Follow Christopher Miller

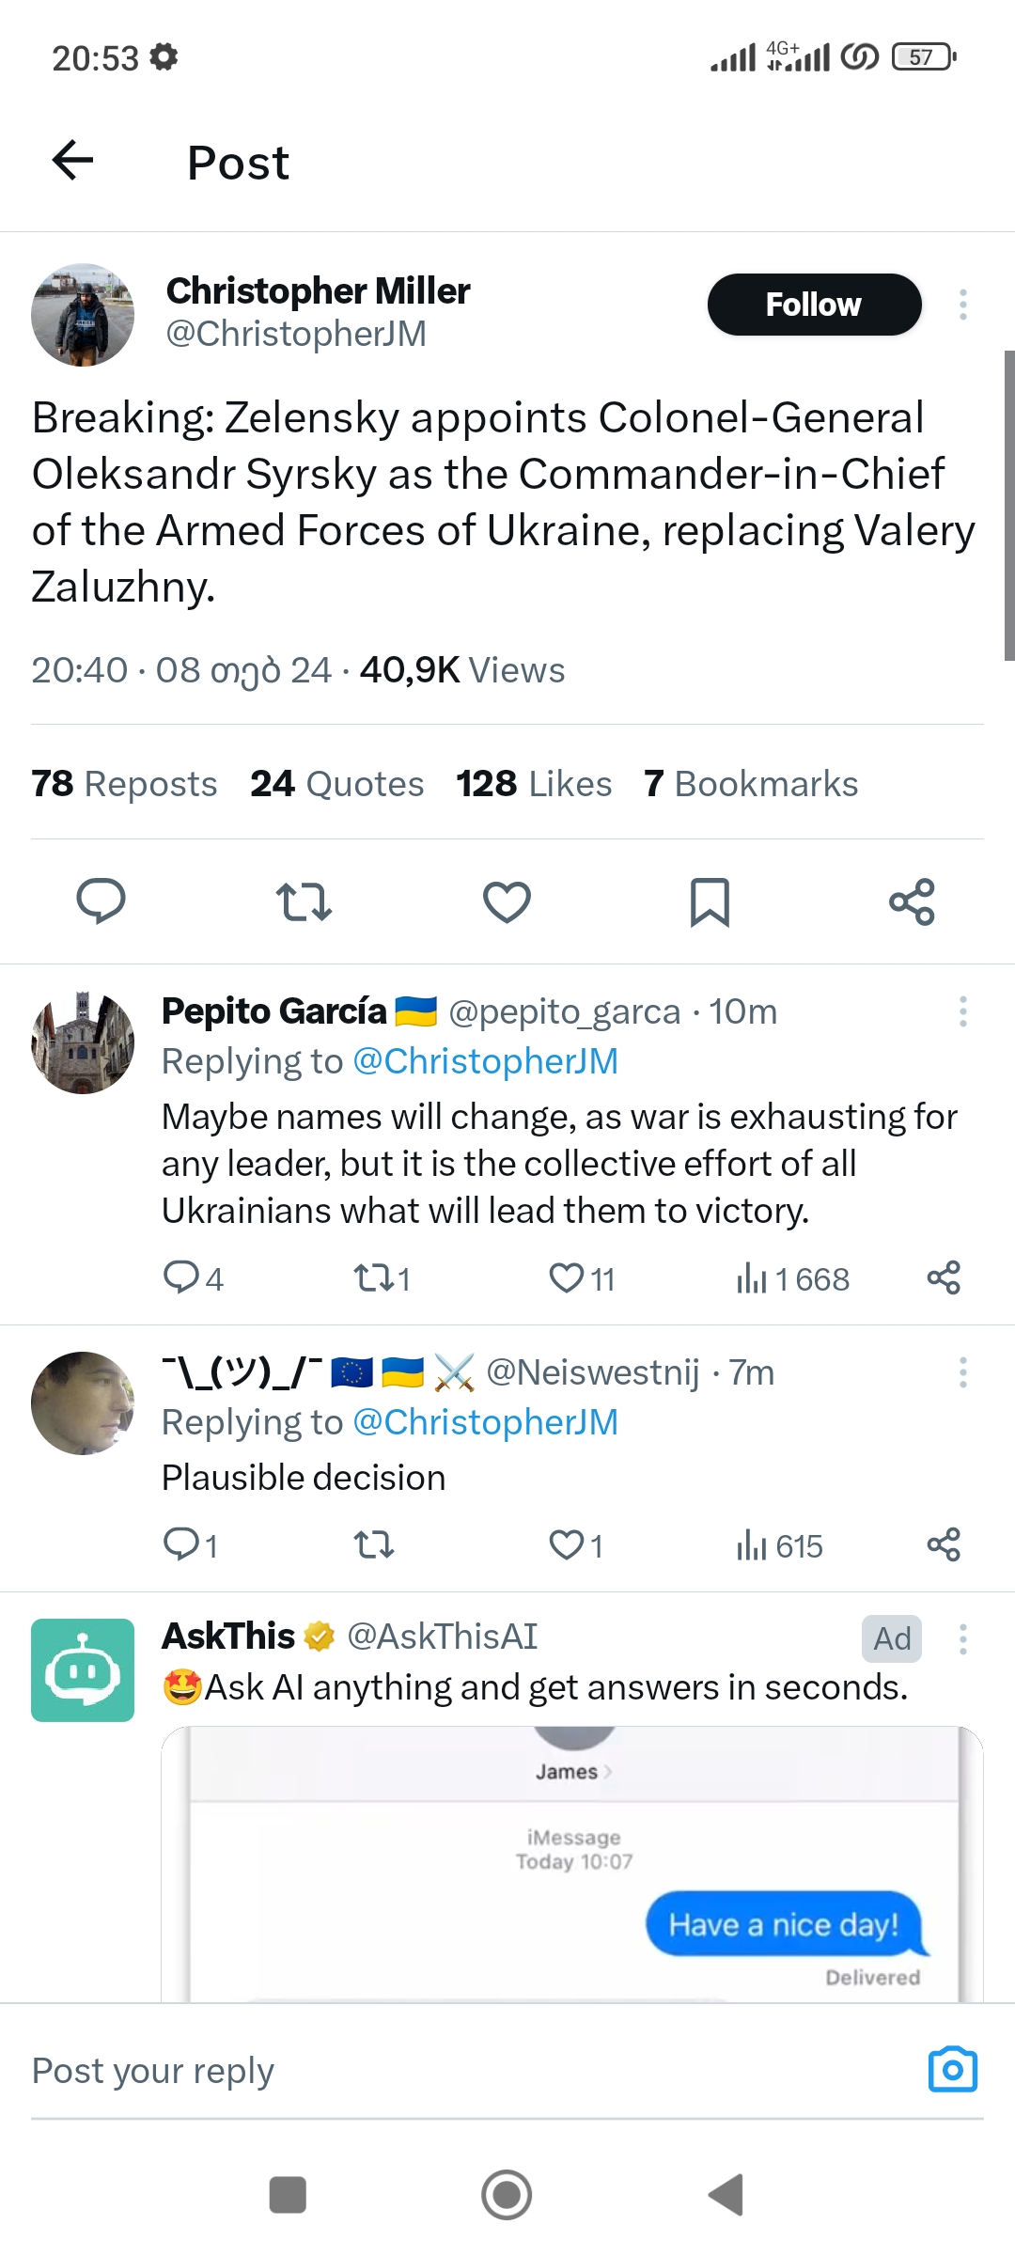[814, 305]
